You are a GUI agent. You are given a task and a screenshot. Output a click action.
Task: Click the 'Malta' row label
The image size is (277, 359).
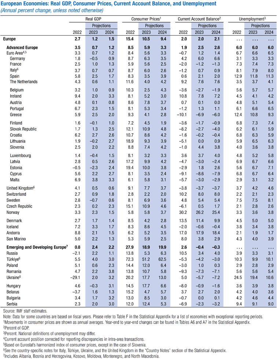[x=15, y=180]
